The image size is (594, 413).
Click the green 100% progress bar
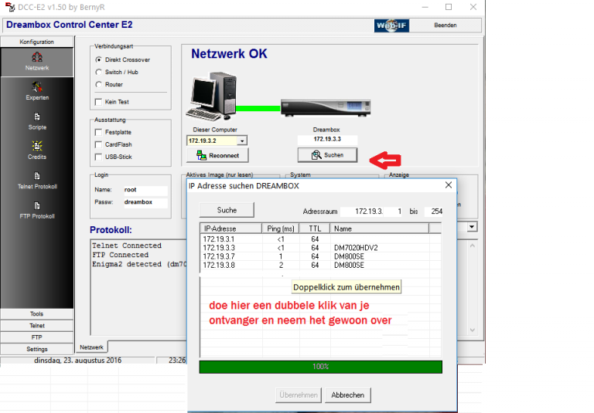(320, 367)
